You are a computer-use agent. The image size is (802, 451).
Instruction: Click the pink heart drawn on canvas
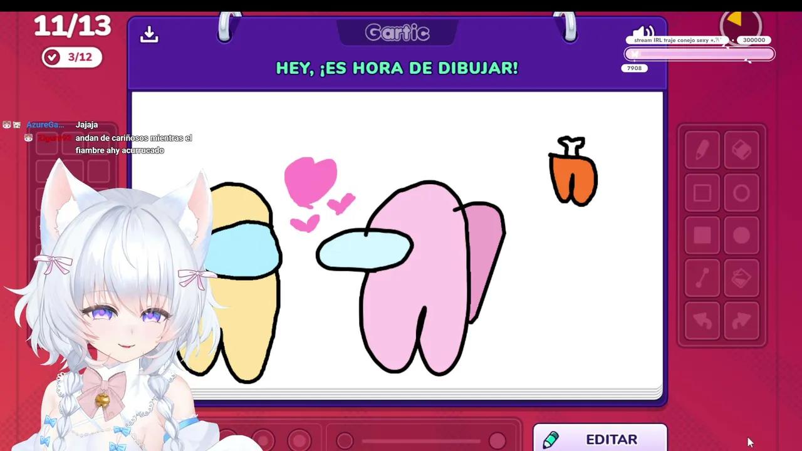[310, 182]
